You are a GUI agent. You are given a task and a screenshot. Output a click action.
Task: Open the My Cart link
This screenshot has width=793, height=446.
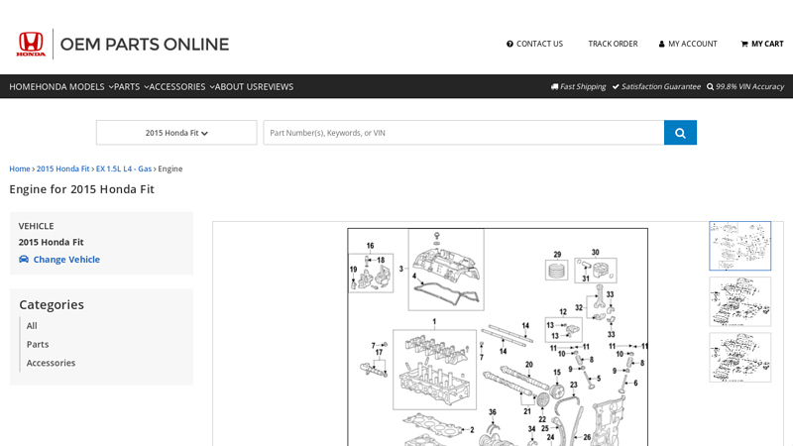[762, 44]
